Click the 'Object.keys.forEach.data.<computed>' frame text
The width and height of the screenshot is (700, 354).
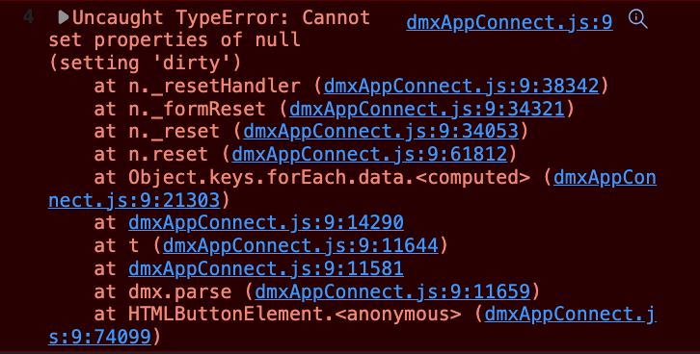pyautogui.click(x=329, y=177)
